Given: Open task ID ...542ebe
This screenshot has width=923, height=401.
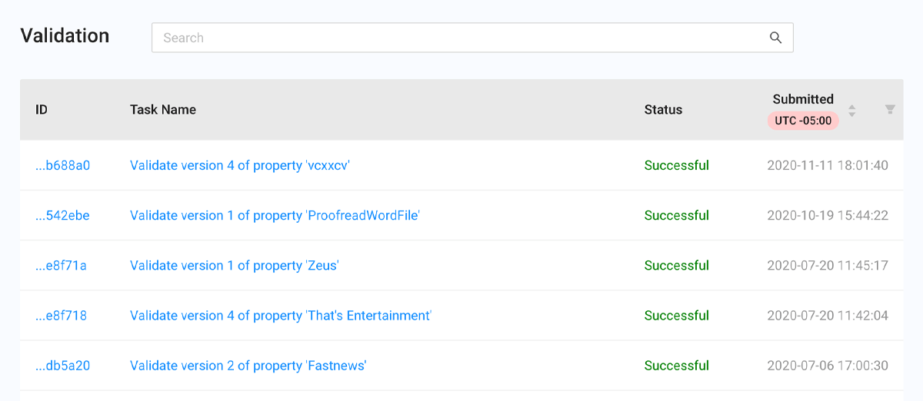Looking at the screenshot, I should (x=62, y=215).
